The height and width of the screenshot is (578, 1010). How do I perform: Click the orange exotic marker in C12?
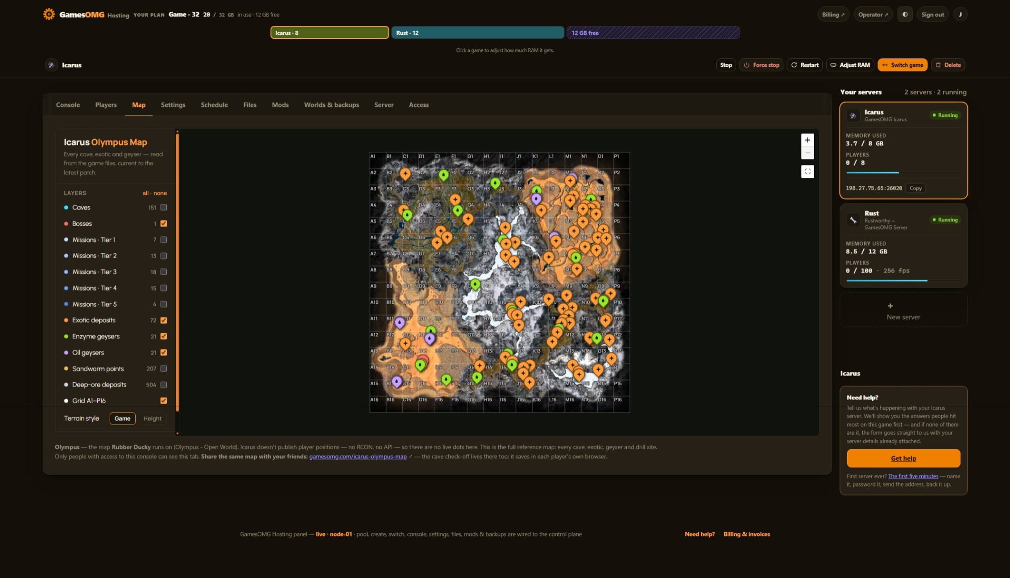tap(405, 343)
